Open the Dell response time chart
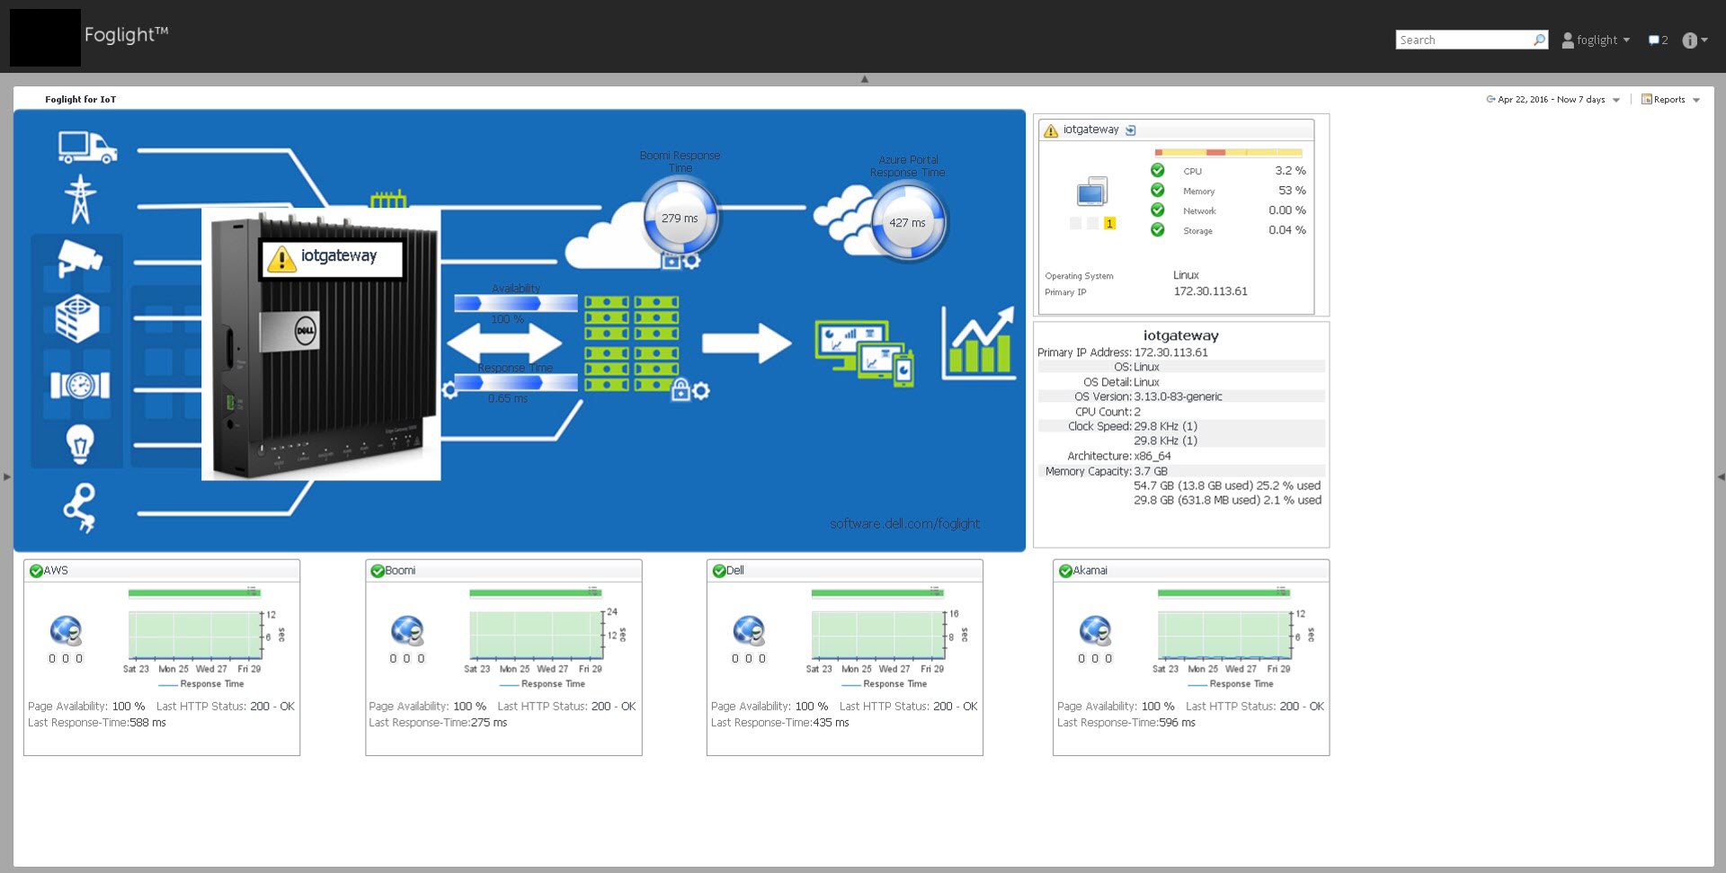 click(x=878, y=636)
